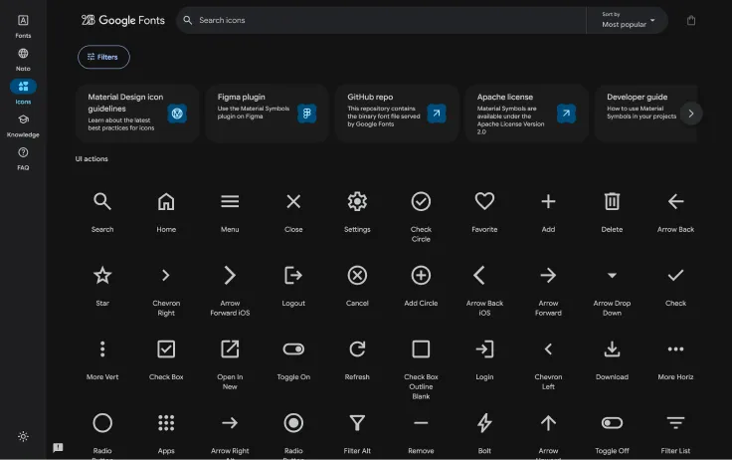Pick the More Vert icon

(102, 349)
